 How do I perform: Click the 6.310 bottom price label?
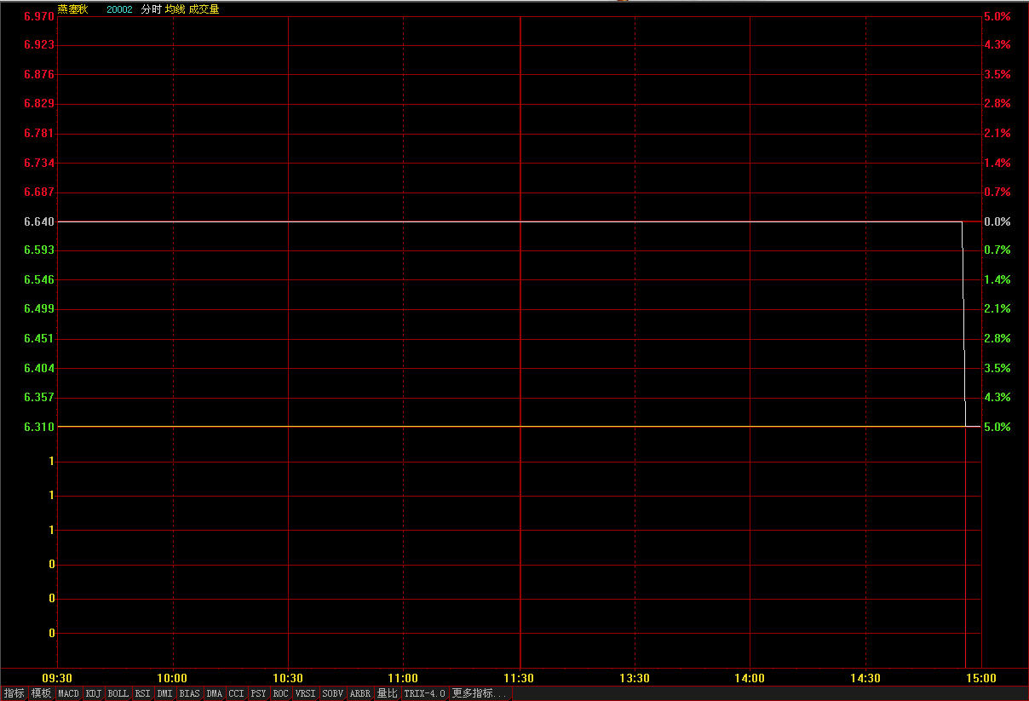(39, 427)
